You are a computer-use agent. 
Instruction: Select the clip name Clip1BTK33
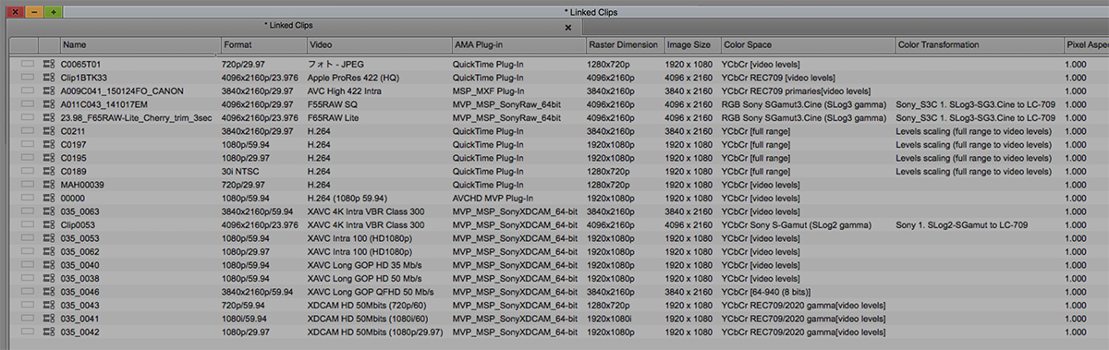tap(84, 78)
